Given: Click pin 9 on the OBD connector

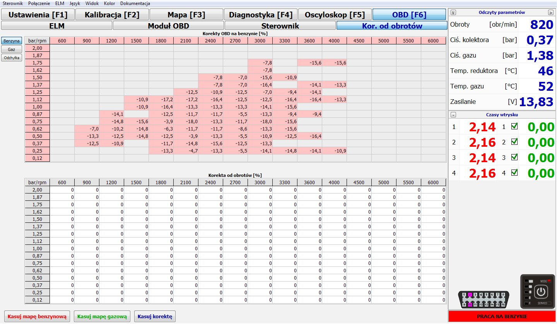Looking at the screenshot, I should click(x=464, y=305).
